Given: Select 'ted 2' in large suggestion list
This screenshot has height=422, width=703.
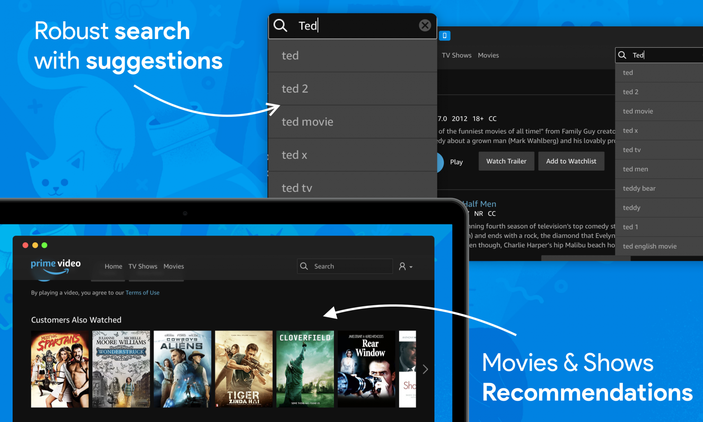Looking at the screenshot, I should click(x=352, y=89).
